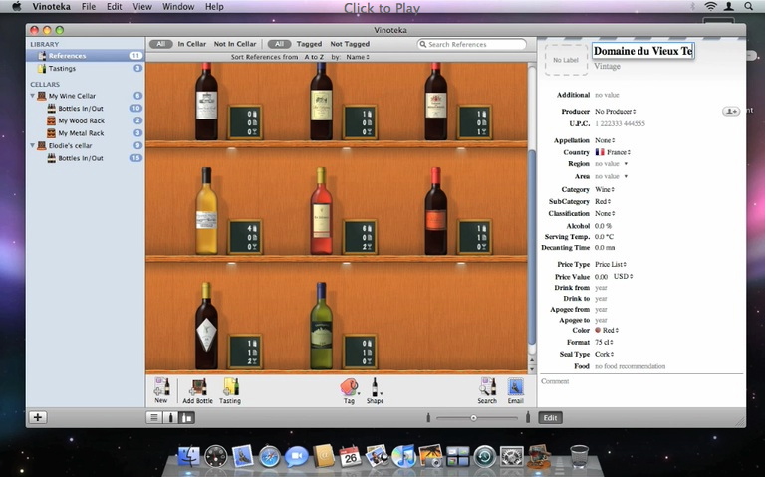Image resolution: width=766 pixels, height=477 pixels.
Task: Filter references by Not Tagged
Action: tap(350, 44)
